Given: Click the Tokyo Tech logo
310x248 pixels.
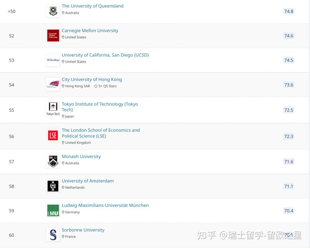Looking at the screenshot, I should pyautogui.click(x=53, y=109).
